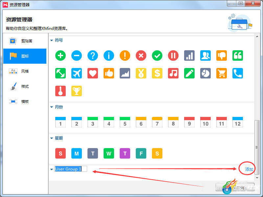
Task: Select month 3 calendar icon
Action: (x=93, y=122)
